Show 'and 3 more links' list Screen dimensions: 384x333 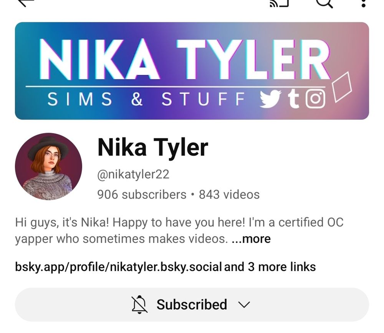[x=270, y=267]
